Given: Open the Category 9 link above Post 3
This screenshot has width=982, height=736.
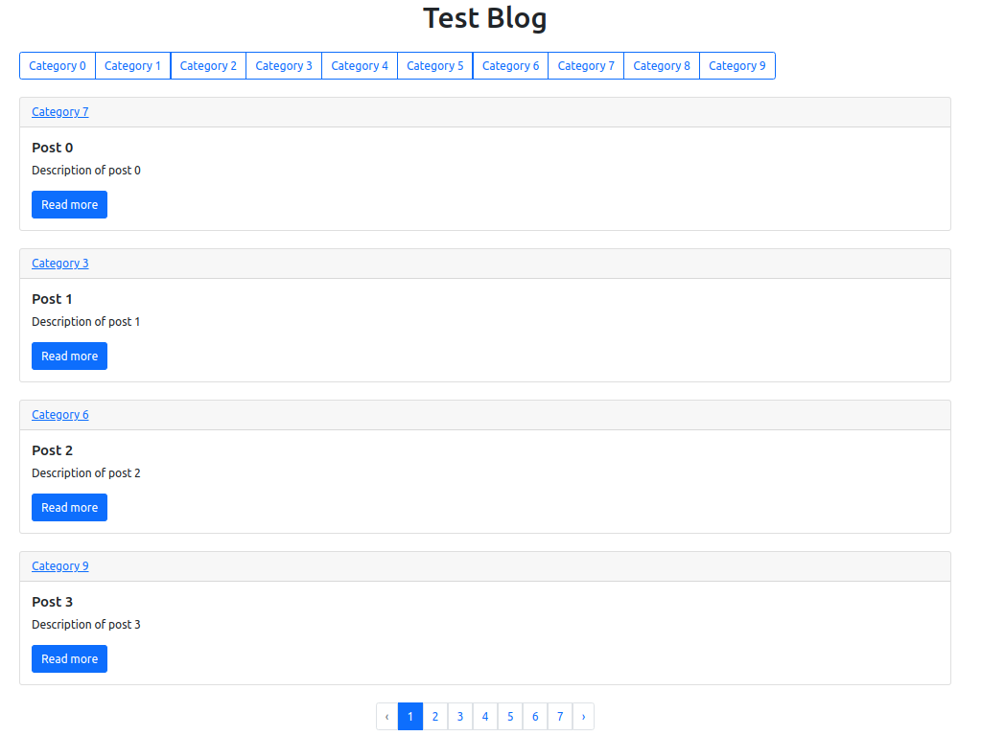Looking at the screenshot, I should [x=59, y=565].
